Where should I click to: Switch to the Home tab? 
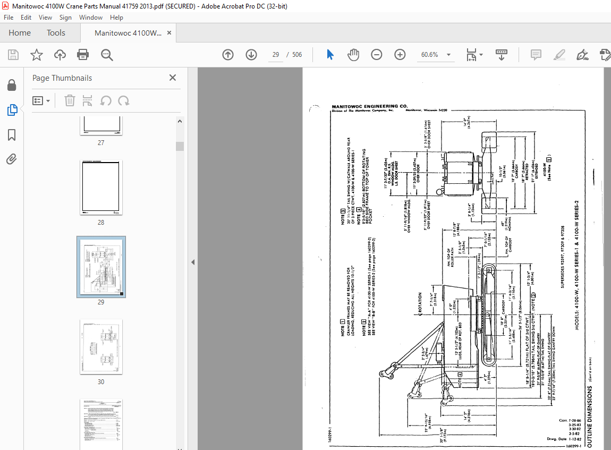(x=20, y=33)
